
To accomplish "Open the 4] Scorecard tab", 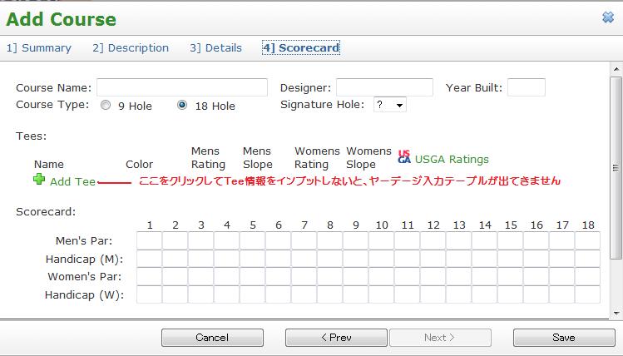I will pyautogui.click(x=301, y=48).
